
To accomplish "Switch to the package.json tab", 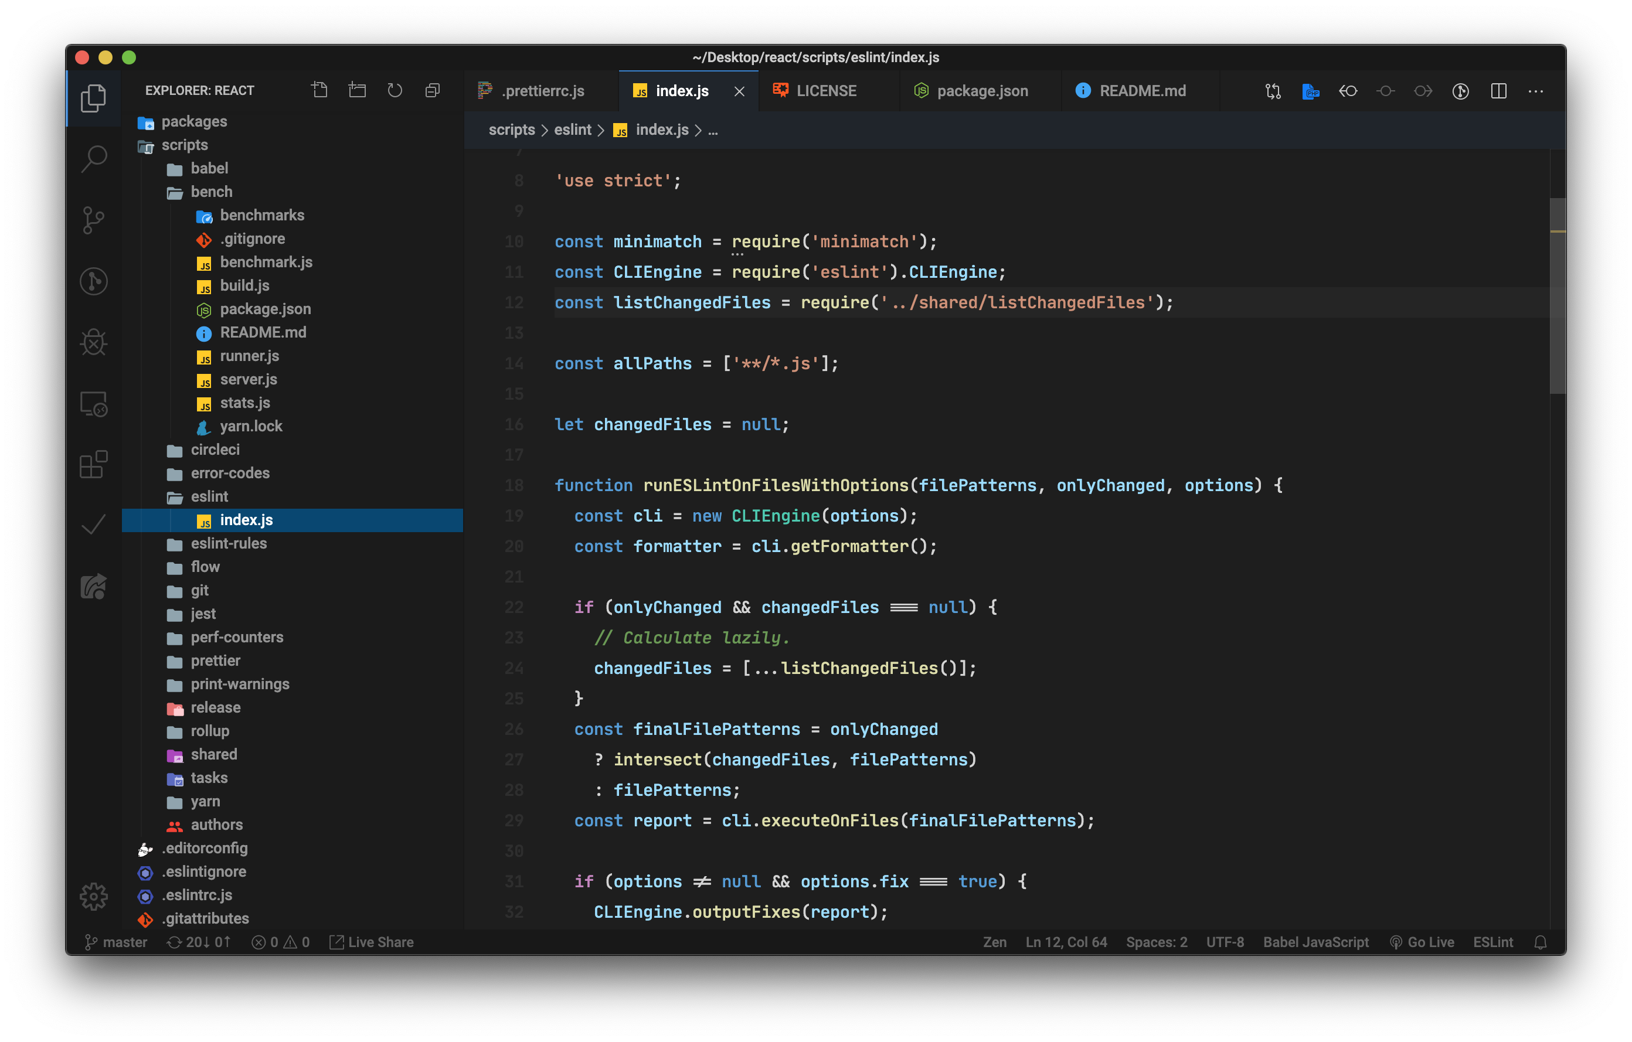I will [x=981, y=91].
